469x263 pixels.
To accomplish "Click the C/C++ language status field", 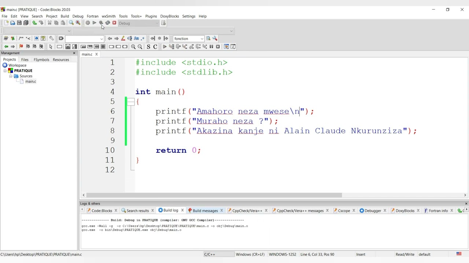I will (219, 254).
